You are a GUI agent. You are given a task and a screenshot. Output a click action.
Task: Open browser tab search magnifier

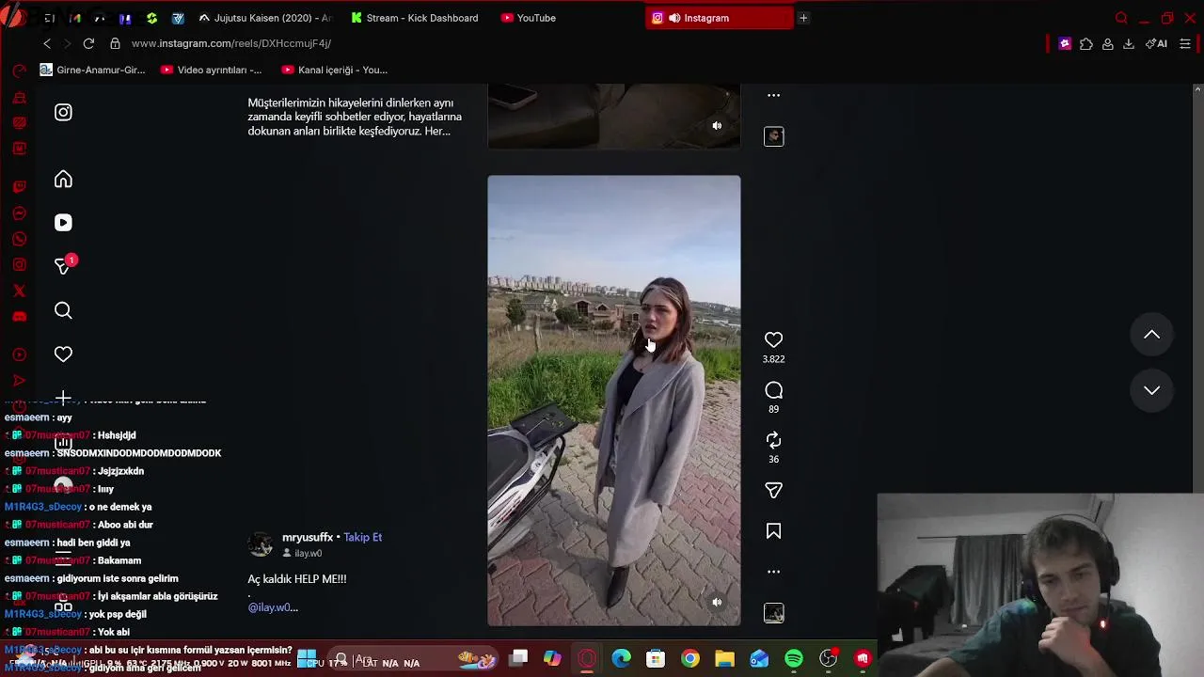(x=1121, y=18)
